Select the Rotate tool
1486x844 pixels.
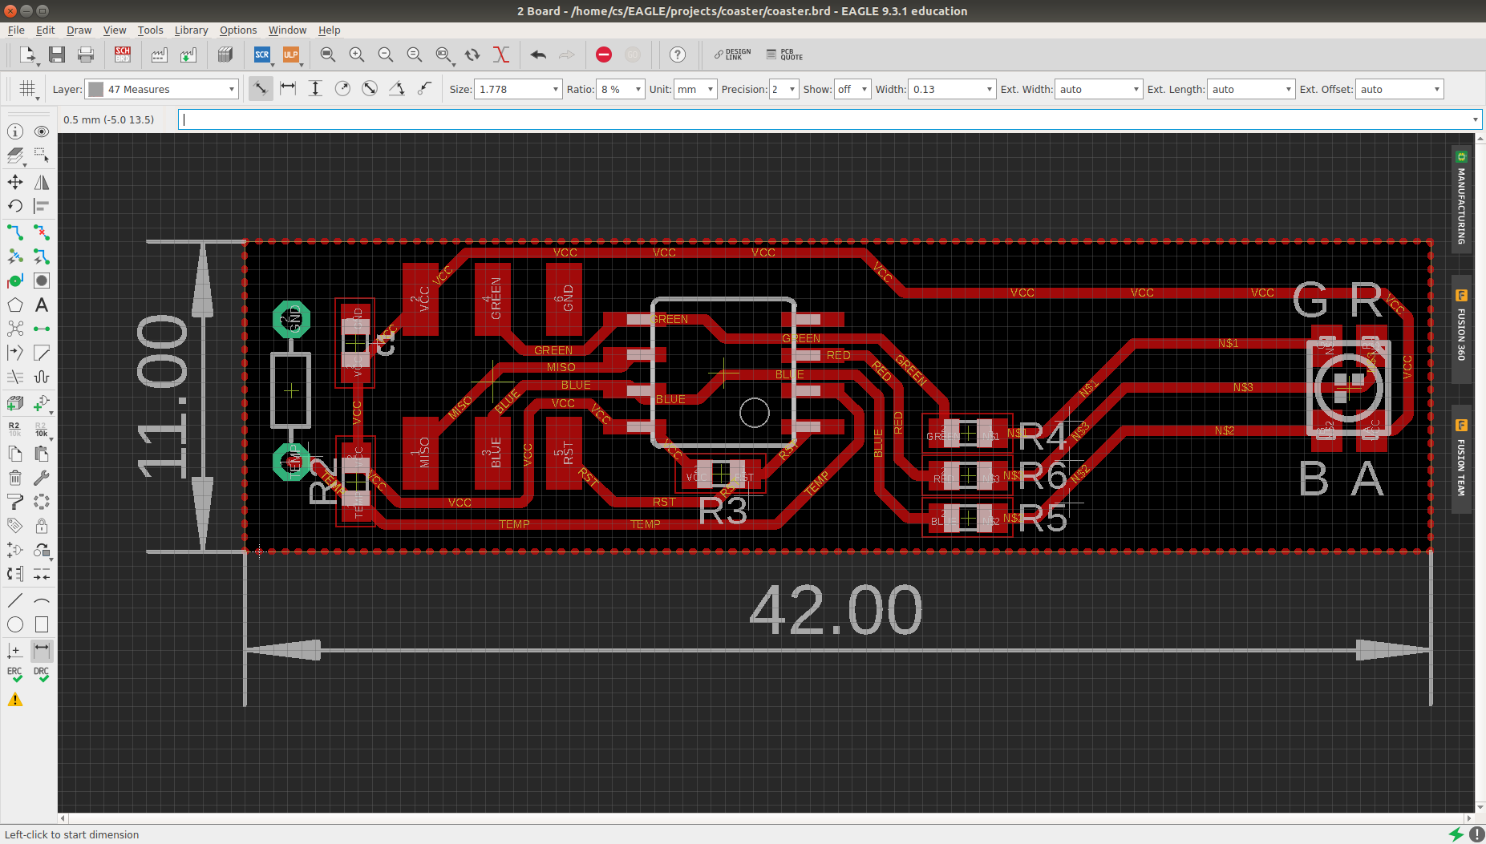15,206
